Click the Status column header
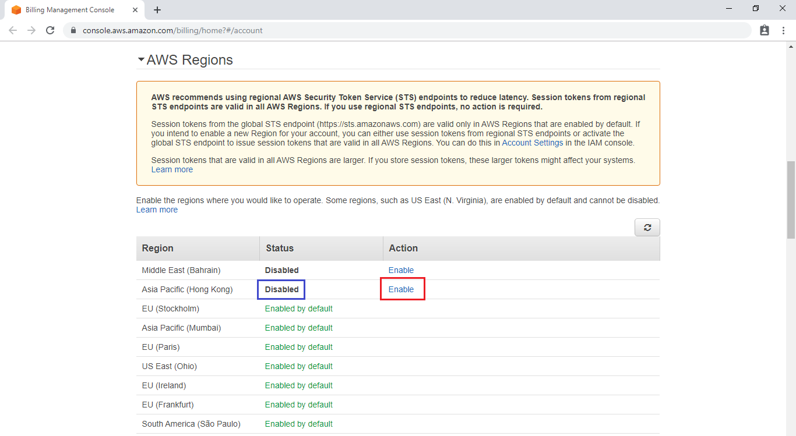Viewport: 796px width, 436px height. 280,248
